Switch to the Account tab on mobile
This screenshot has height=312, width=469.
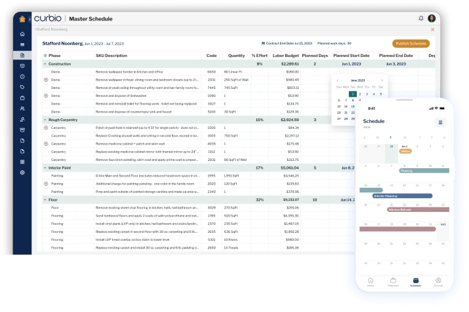point(438,281)
